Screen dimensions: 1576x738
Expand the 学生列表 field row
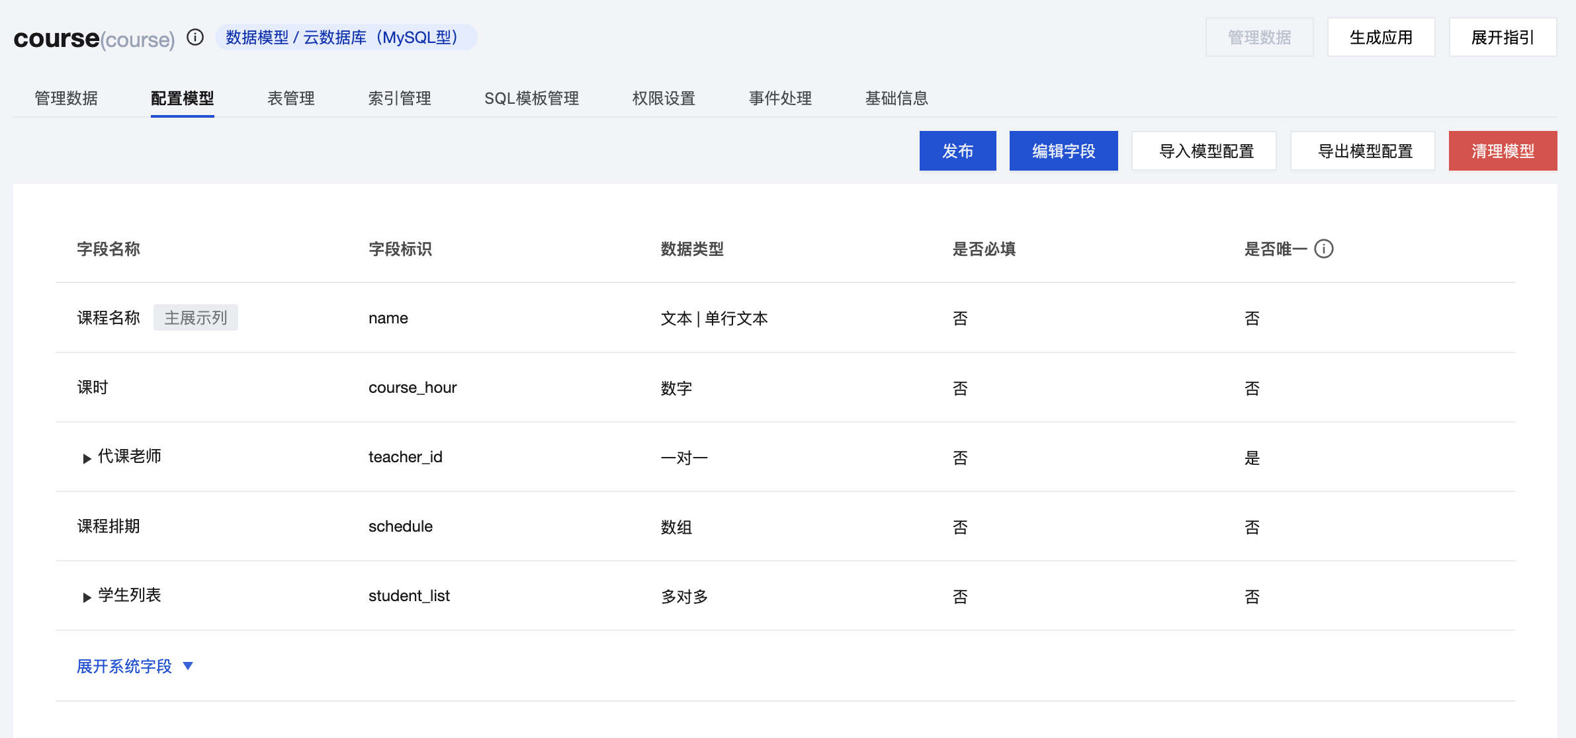click(x=87, y=597)
